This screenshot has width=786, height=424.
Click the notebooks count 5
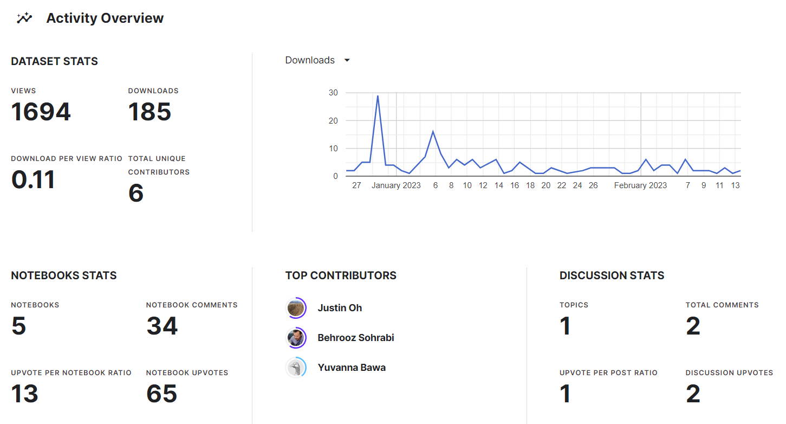tap(18, 326)
